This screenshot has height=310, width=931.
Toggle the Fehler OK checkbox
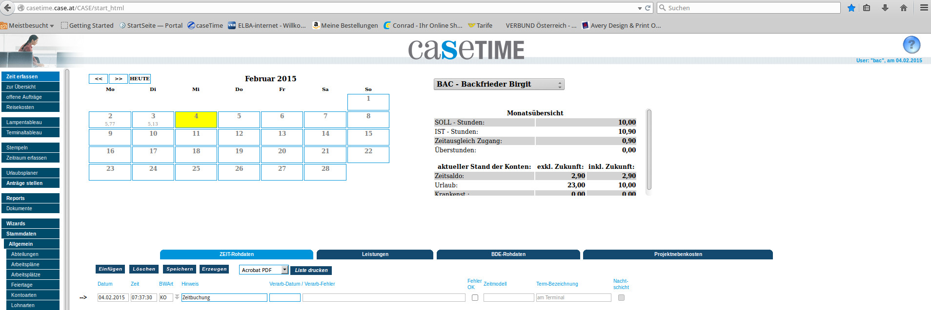click(x=475, y=297)
